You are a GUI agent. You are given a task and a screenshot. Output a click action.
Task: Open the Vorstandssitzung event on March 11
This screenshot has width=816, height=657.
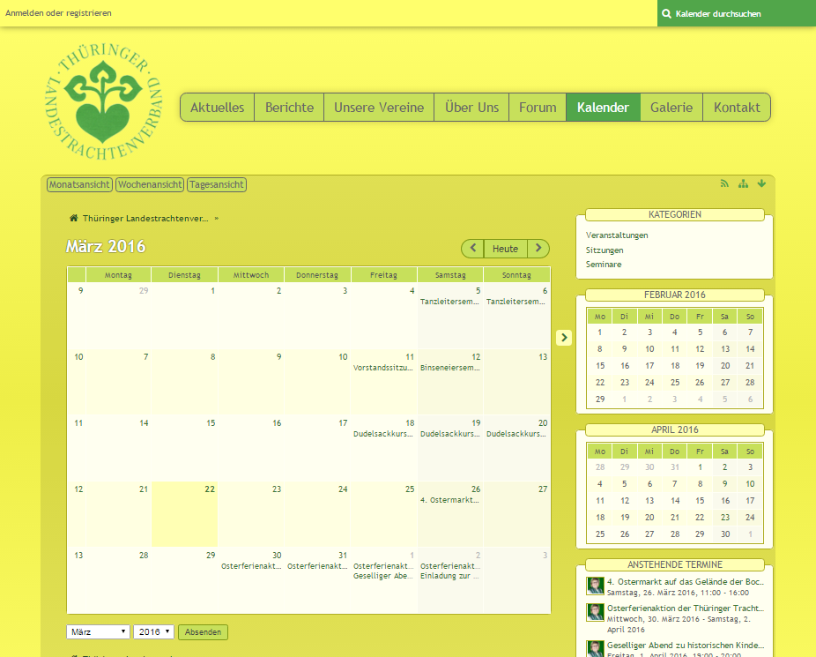383,368
